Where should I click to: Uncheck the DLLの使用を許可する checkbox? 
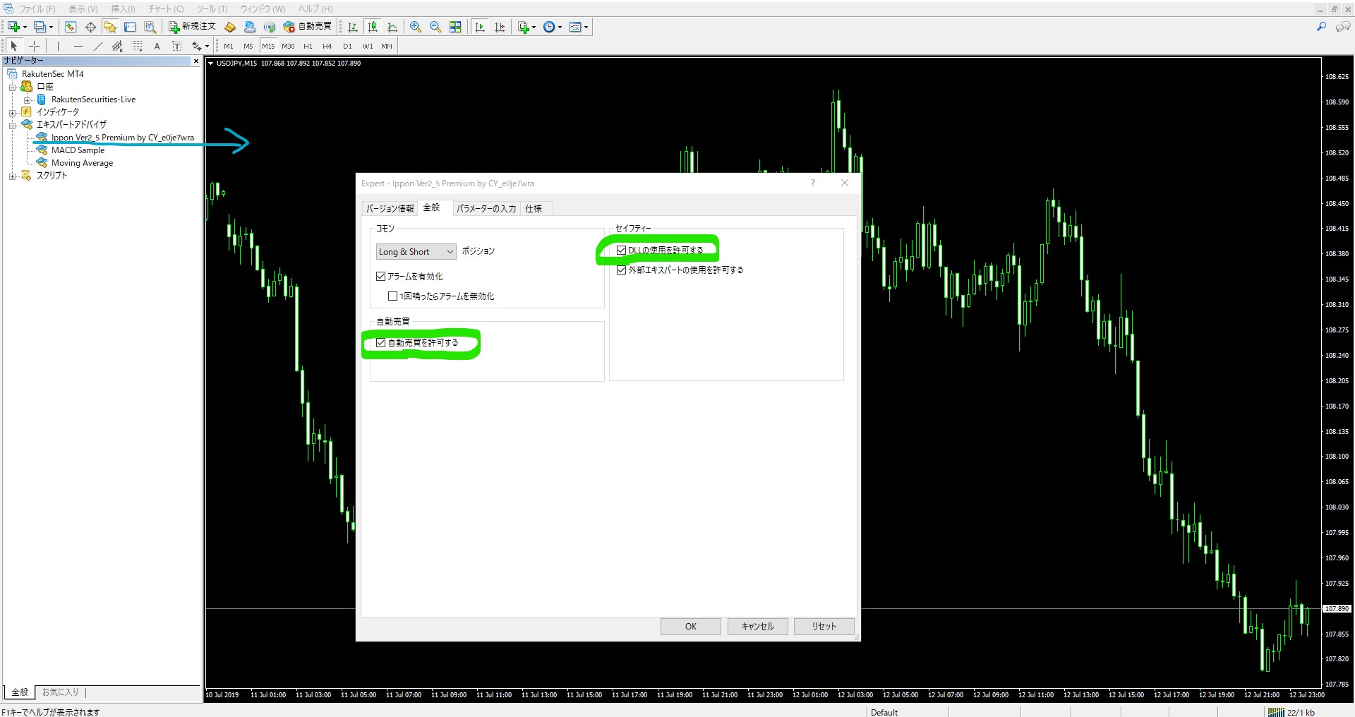pos(621,250)
